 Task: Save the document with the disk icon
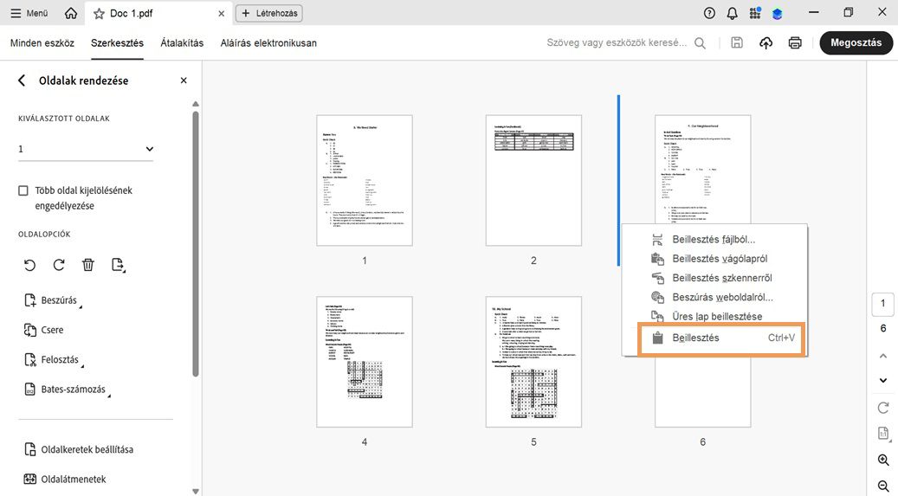click(737, 42)
